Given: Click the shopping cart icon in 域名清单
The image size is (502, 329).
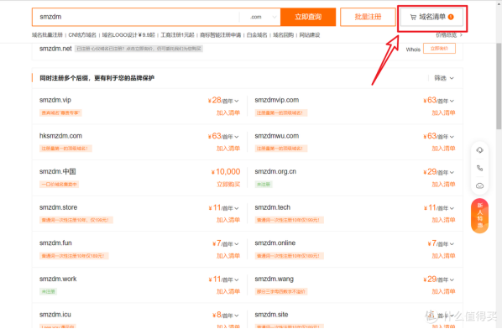Looking at the screenshot, I should (413, 18).
